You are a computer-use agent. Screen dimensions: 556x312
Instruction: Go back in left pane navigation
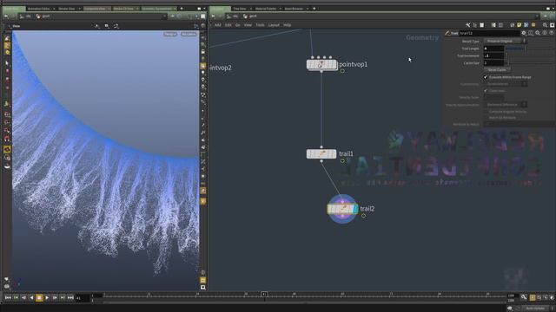6,16
